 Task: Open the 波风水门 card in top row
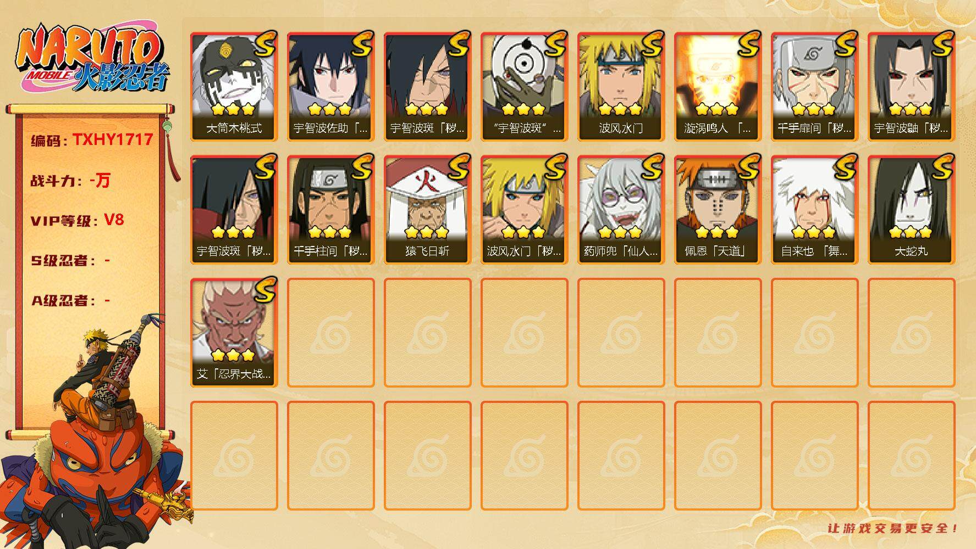click(x=621, y=87)
